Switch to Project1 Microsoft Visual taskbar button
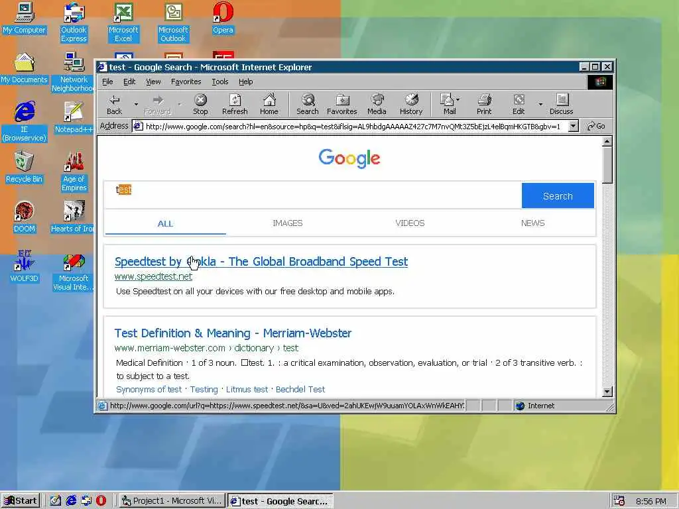 click(x=172, y=501)
